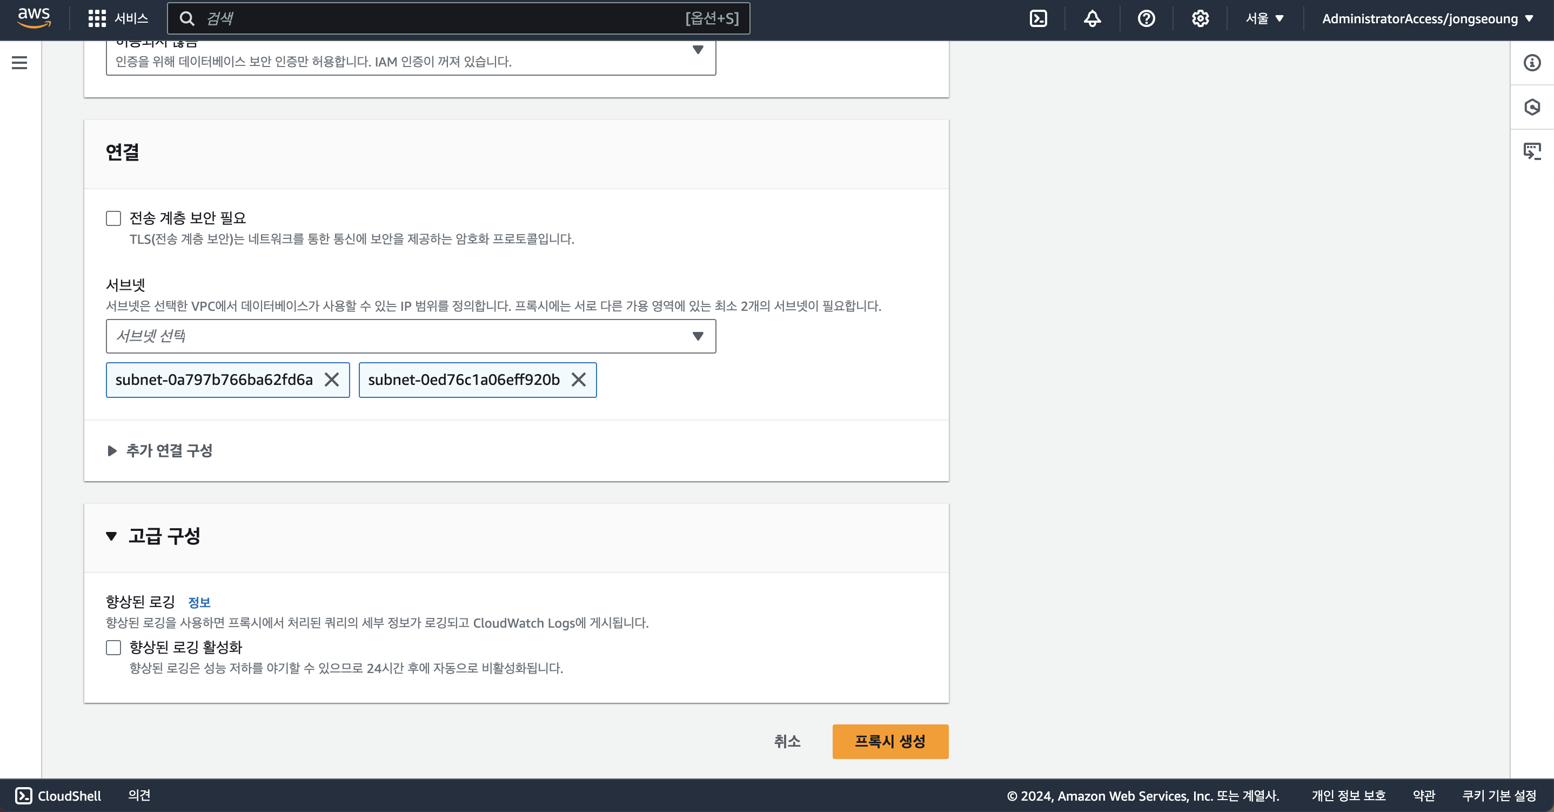This screenshot has width=1554, height=812.
Task: Open the settings gear in top bar
Action: pos(1200,19)
